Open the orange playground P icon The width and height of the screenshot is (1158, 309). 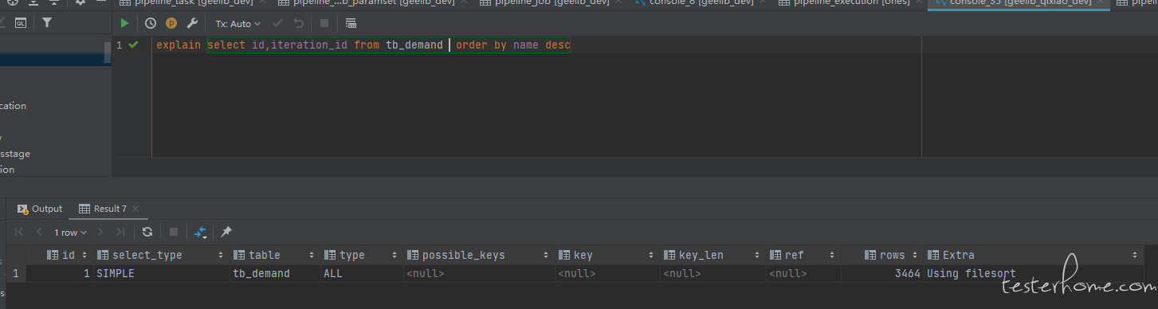(171, 24)
